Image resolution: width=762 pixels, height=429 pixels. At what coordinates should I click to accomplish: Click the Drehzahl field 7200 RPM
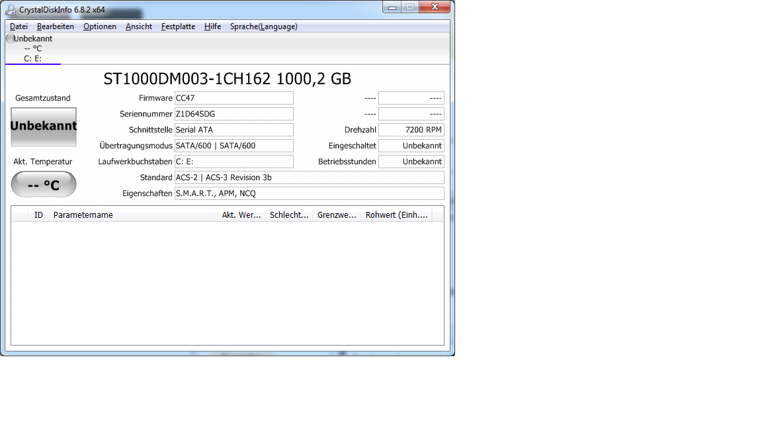(411, 130)
